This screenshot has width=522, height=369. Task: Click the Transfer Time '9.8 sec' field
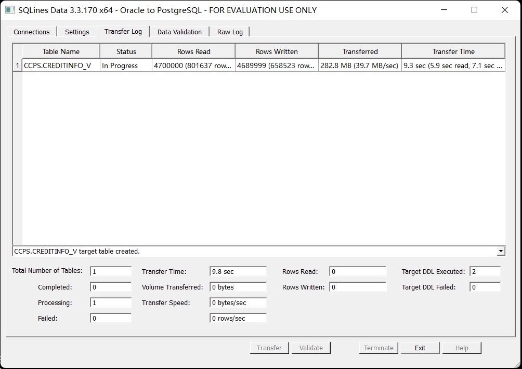pos(238,271)
